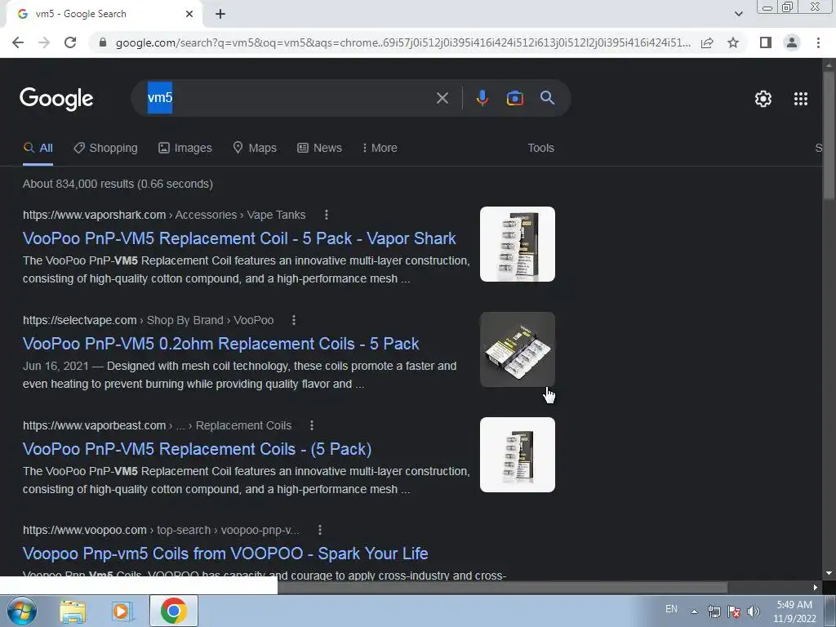Open VooPoo PnP-VM5 Replacement Coil Vapor Shark link
The image size is (836, 627).
[x=239, y=238]
